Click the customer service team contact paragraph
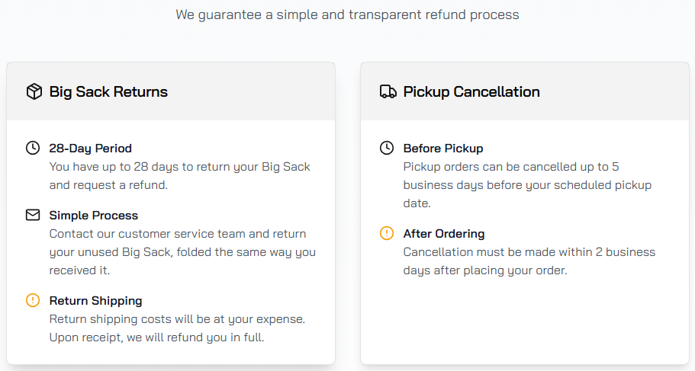The width and height of the screenshot is (695, 371). 182,251
